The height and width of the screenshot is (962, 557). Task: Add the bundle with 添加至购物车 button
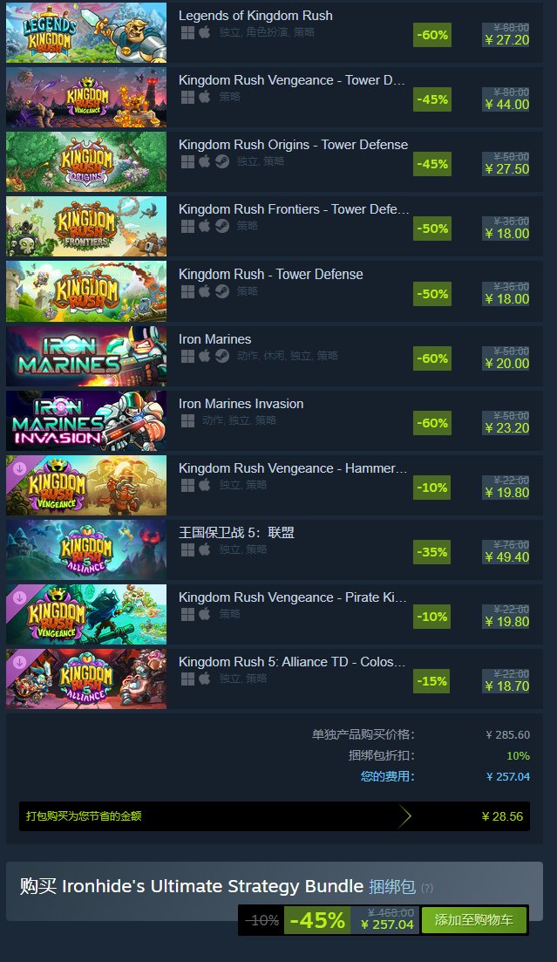(473, 919)
